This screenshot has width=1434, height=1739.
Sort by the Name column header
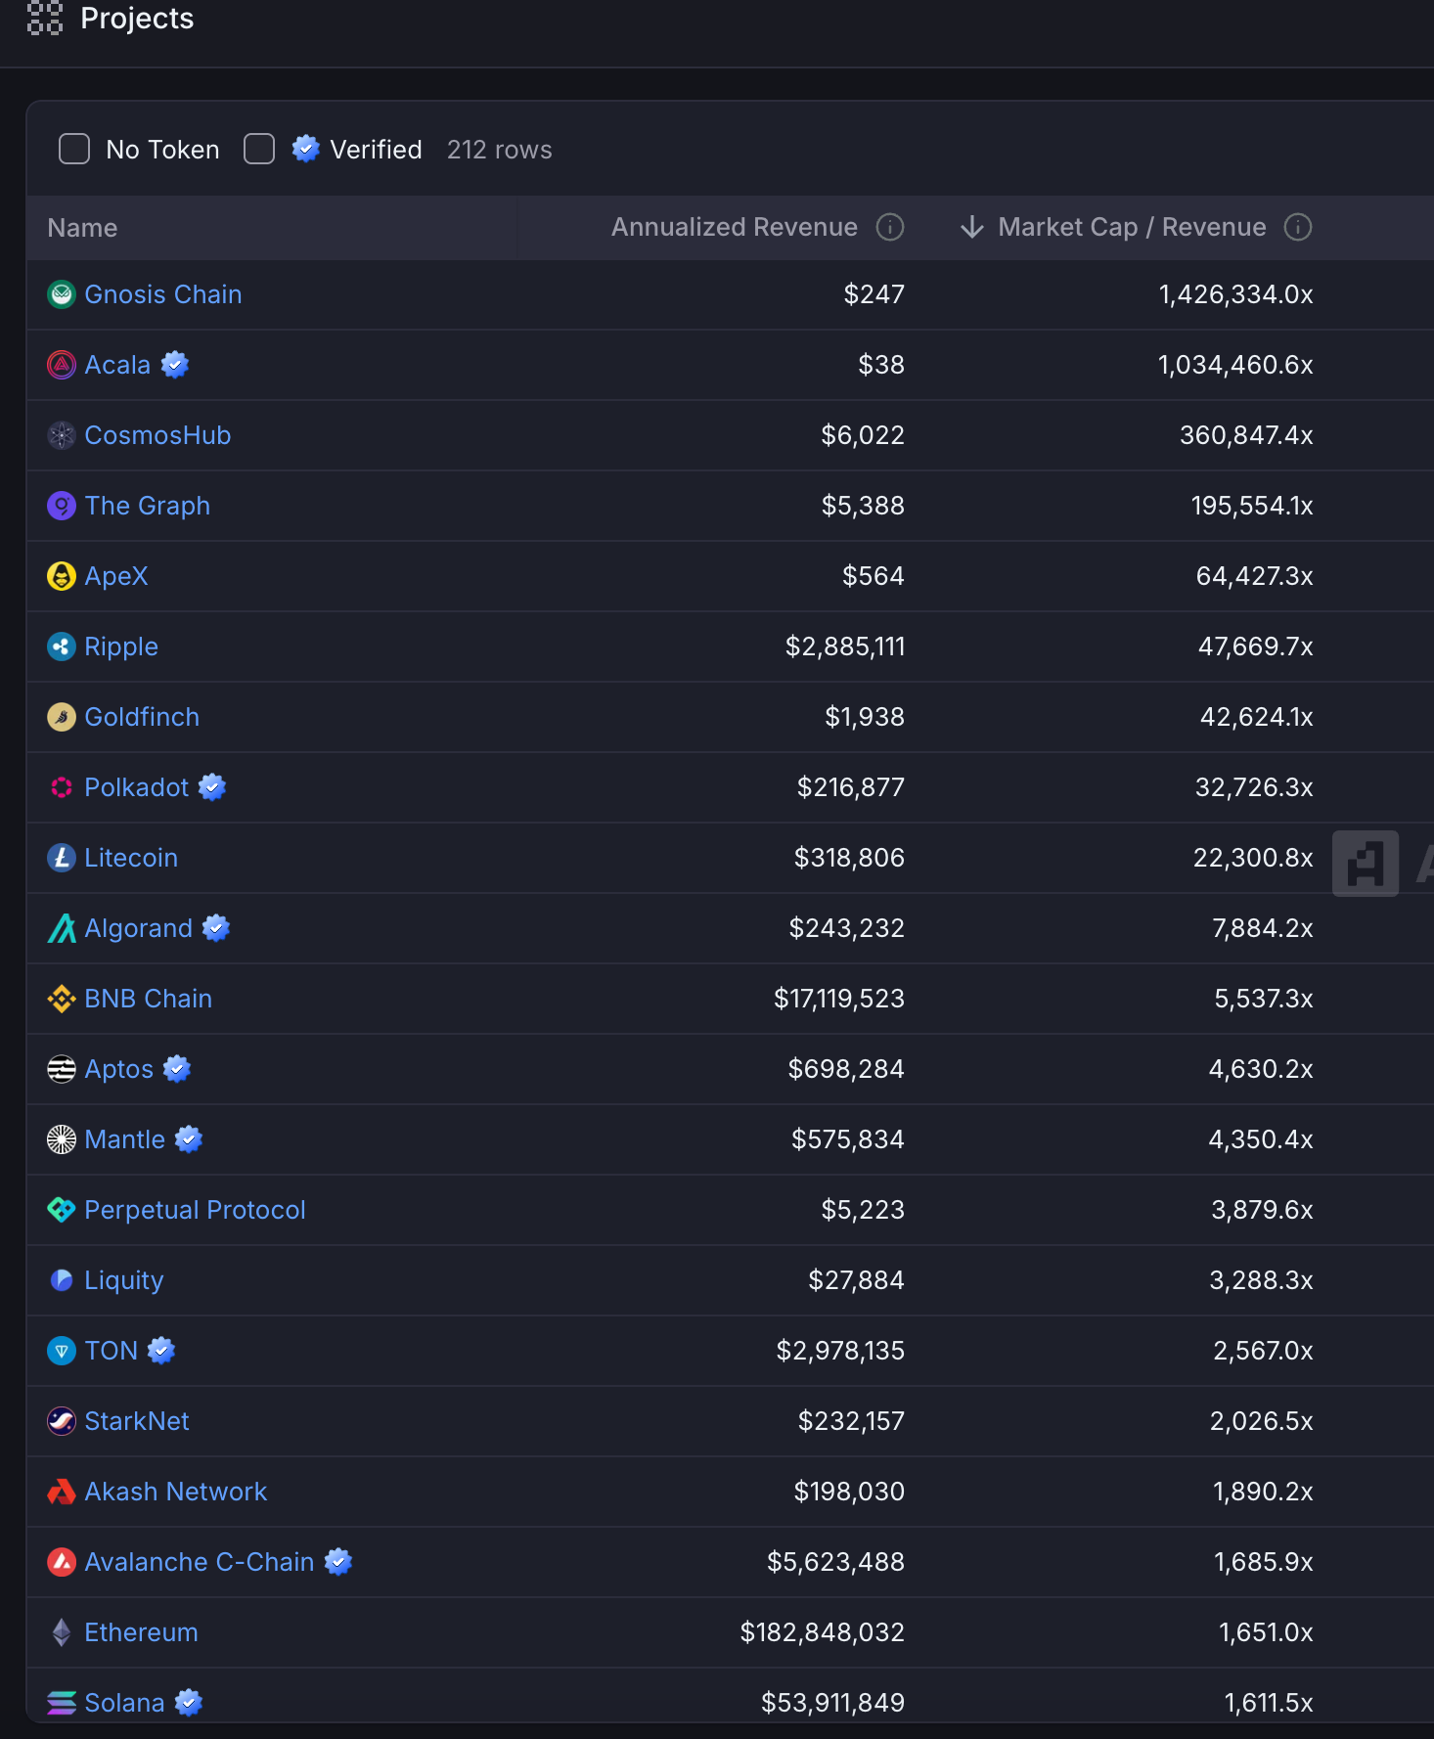83,228
